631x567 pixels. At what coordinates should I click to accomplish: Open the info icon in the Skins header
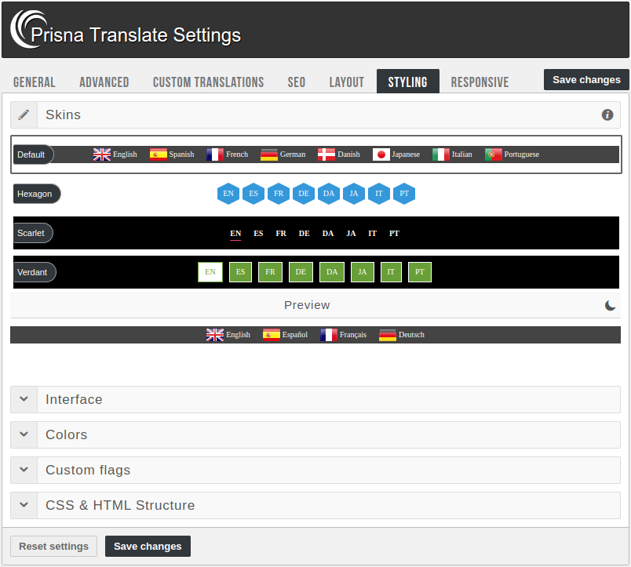click(x=607, y=114)
